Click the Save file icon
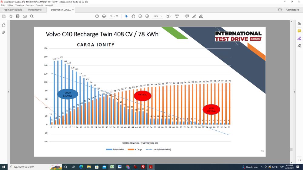Screen dimensions: 303x170 (4, 16)
